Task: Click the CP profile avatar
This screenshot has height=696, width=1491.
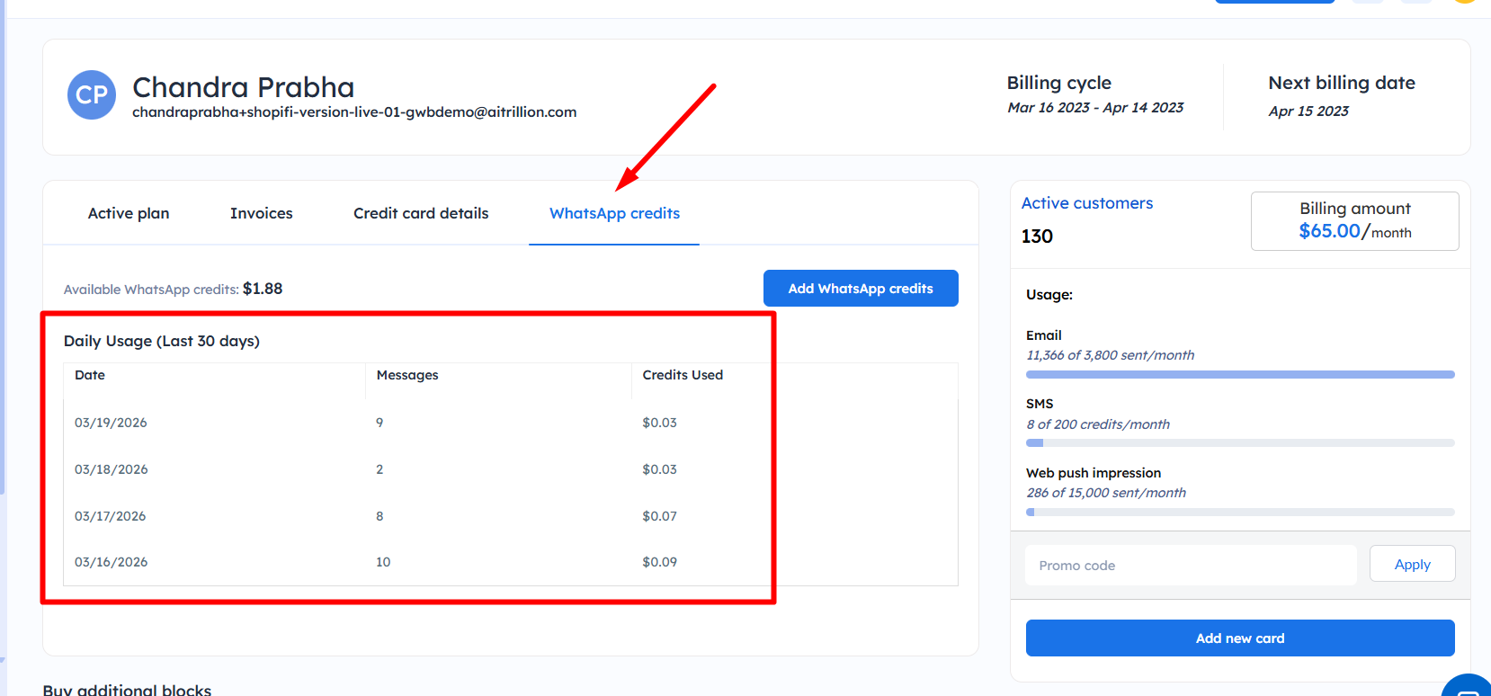Action: coord(92,95)
